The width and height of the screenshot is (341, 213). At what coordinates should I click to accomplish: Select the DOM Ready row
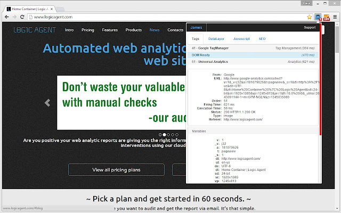click(253, 55)
